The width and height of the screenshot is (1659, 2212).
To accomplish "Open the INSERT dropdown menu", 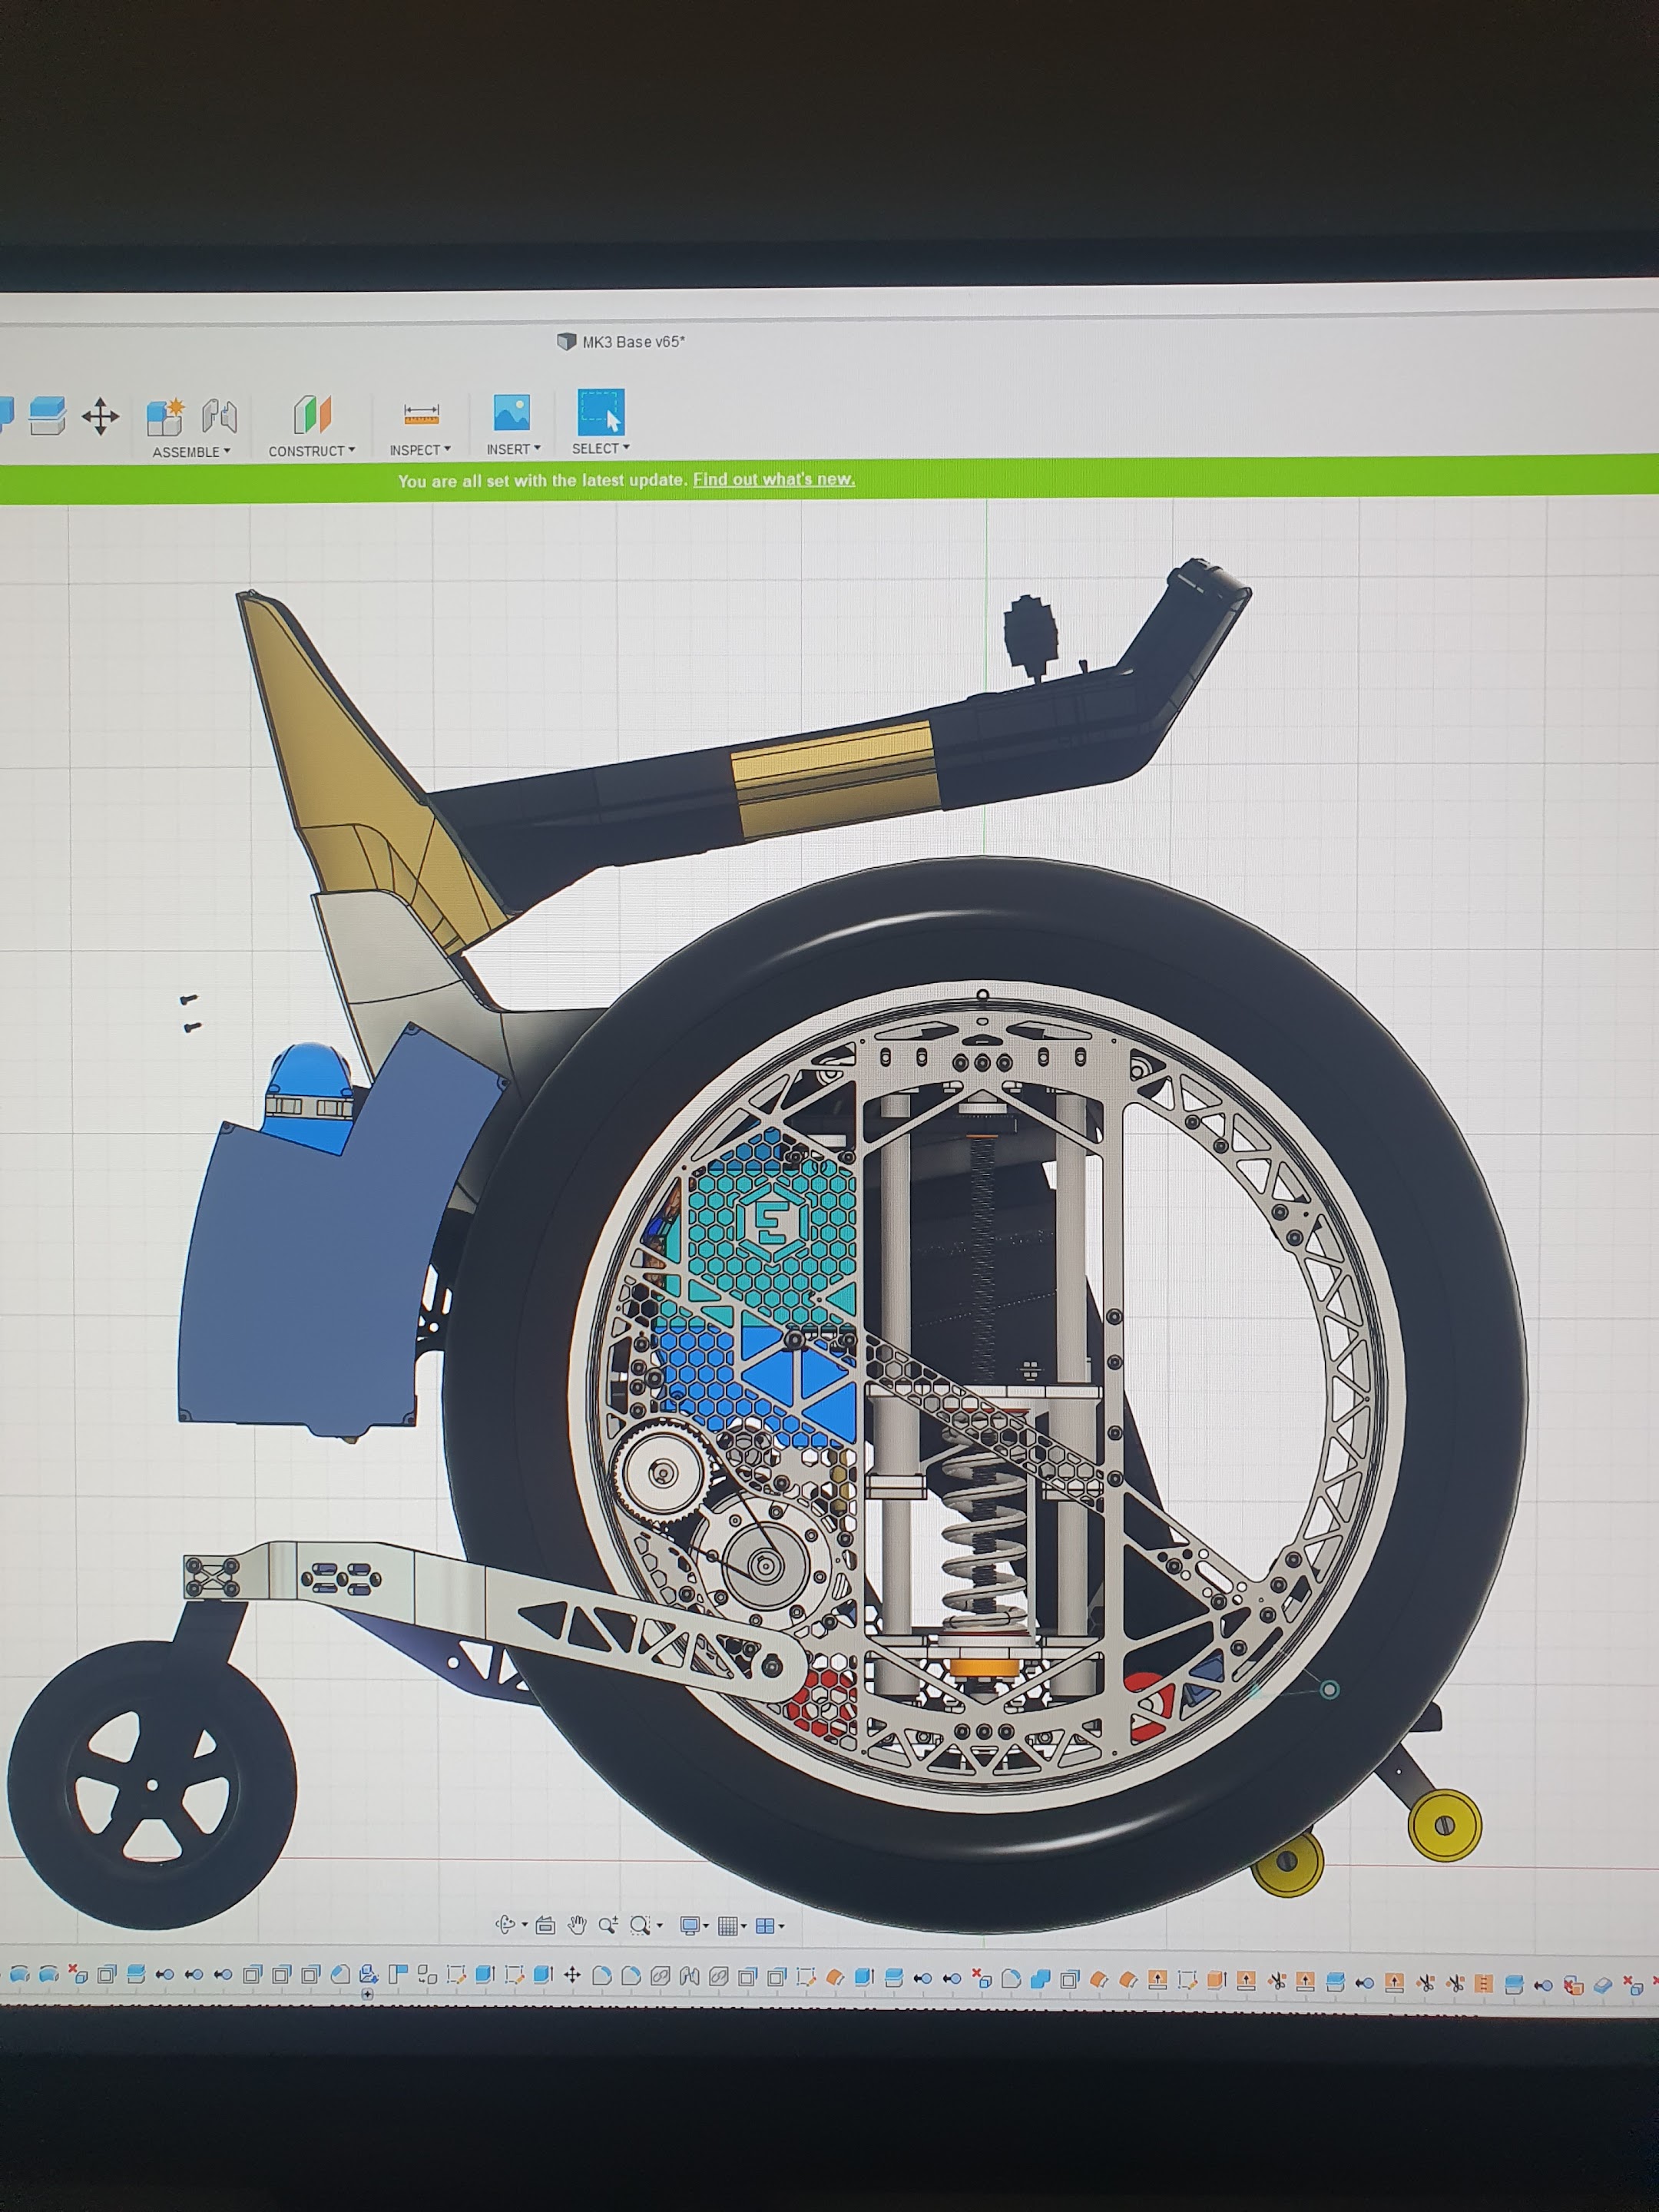I will tap(513, 449).
